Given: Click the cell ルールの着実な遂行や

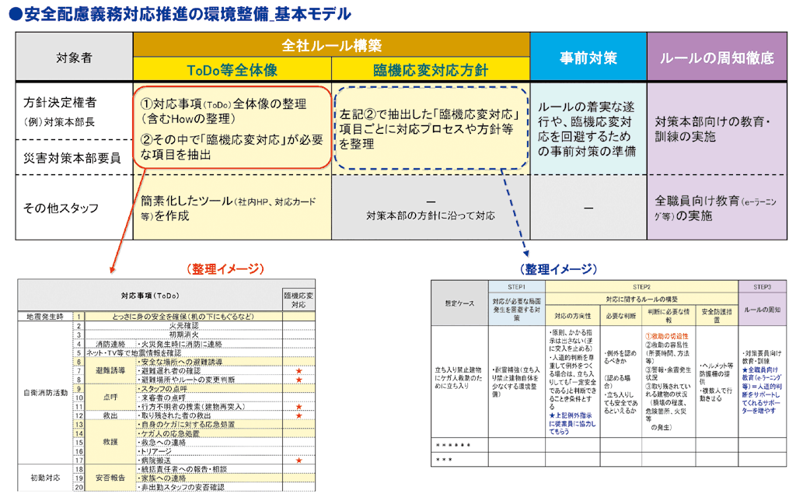Looking at the screenshot, I should (x=587, y=129).
